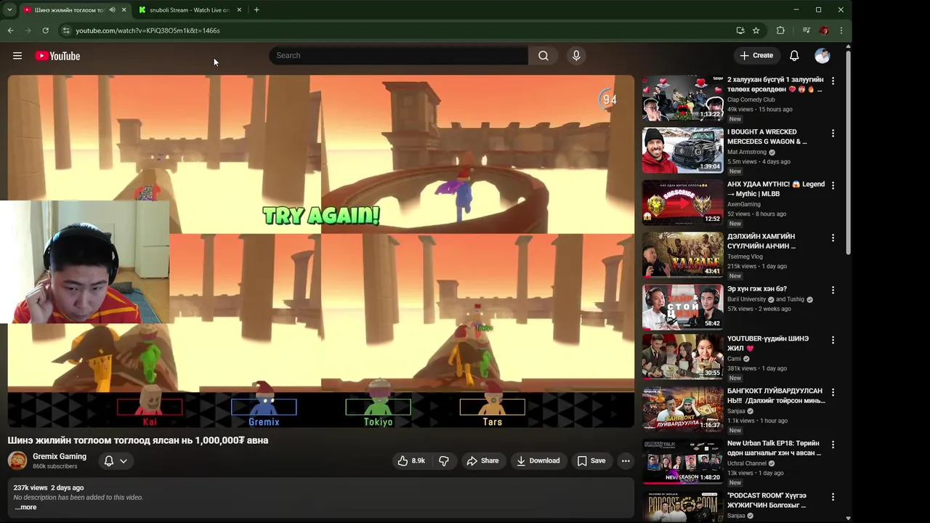Screen dimensions: 930x523
Task: Like the video with thumbs up
Action: coord(411,461)
